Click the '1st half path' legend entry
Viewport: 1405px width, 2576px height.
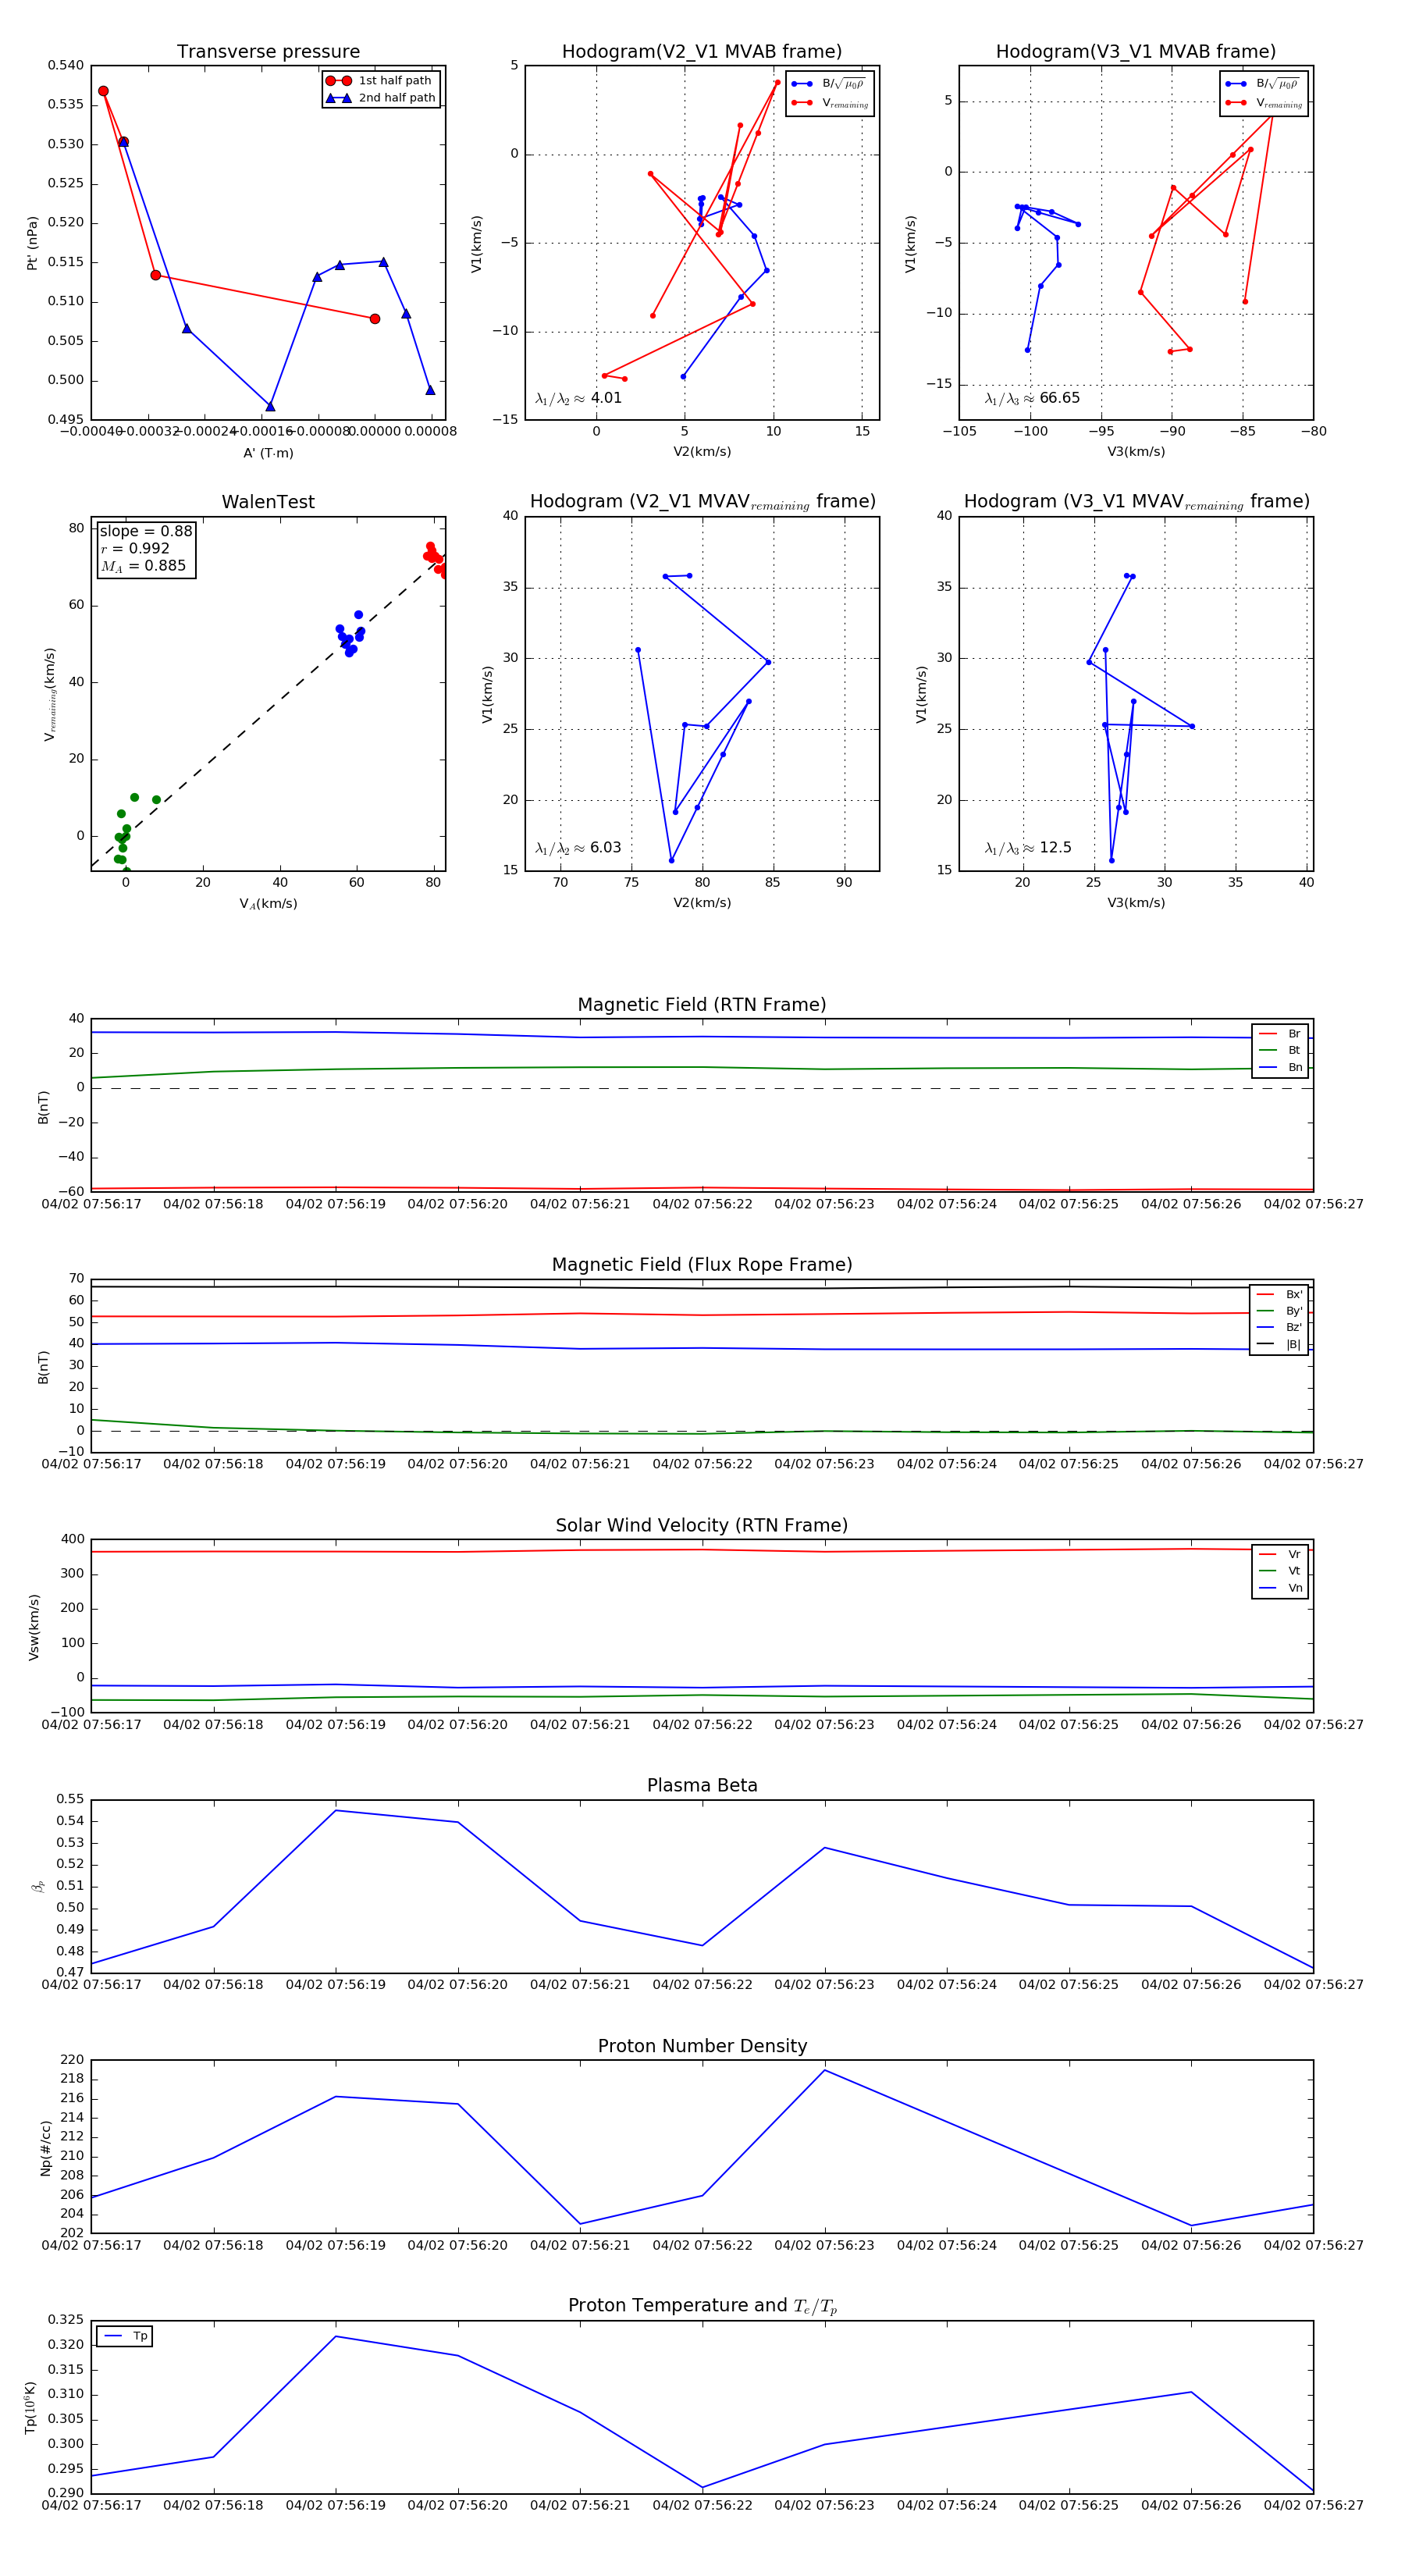coord(380,81)
